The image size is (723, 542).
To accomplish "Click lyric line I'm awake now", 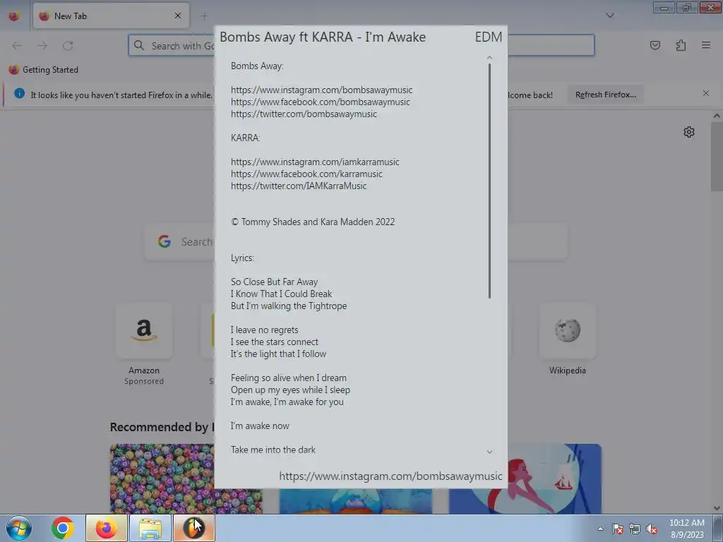I will [260, 426].
